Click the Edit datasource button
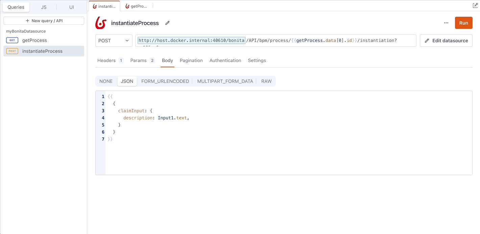The height and width of the screenshot is (234, 480). [x=446, y=41]
